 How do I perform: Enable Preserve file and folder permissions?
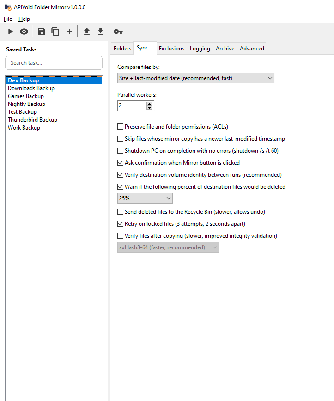pos(120,127)
